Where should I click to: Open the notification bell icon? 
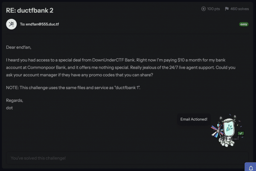(251, 168)
